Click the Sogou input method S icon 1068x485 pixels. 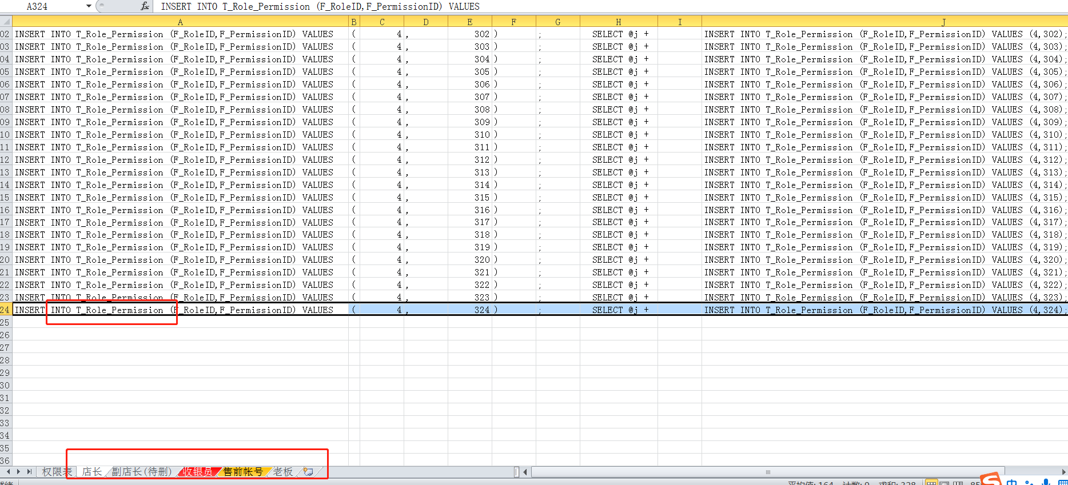pos(991,479)
